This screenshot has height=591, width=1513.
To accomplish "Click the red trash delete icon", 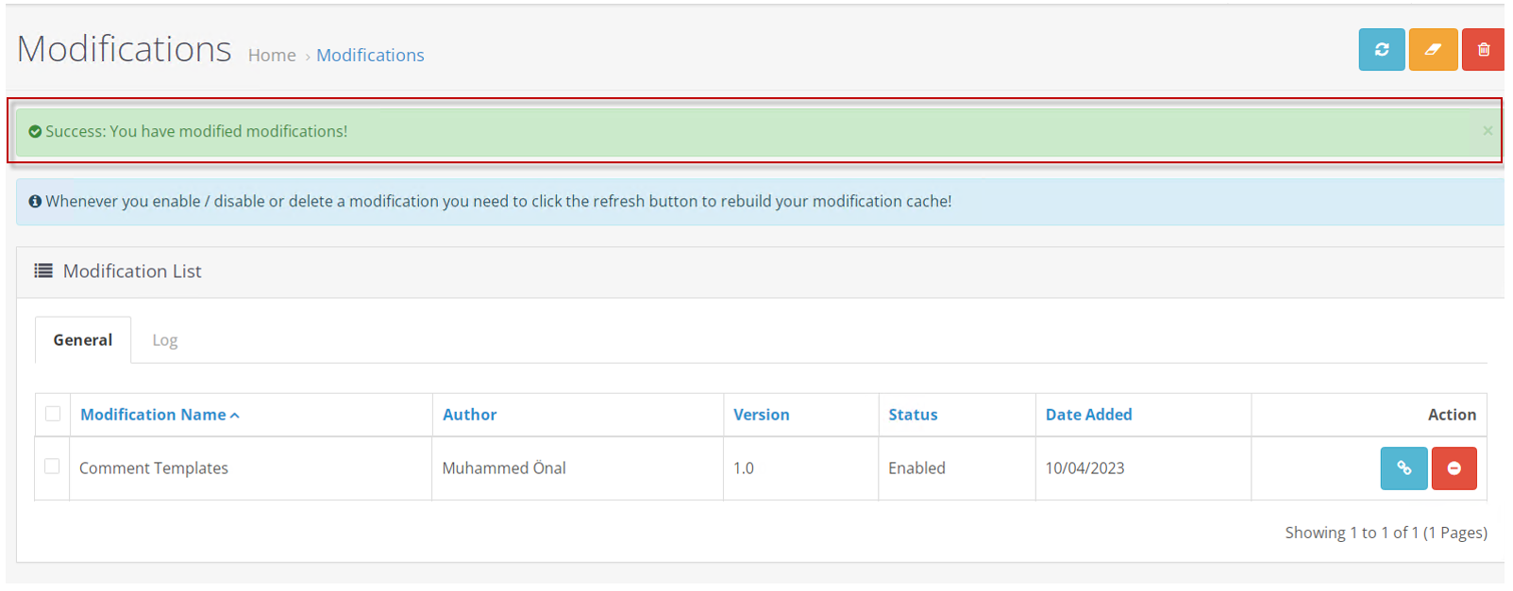I will 1485,49.
